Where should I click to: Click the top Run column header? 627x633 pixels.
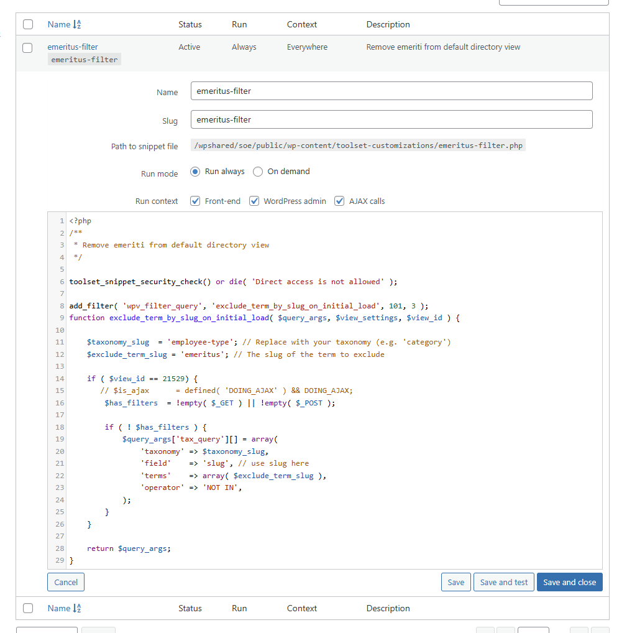pyautogui.click(x=239, y=25)
